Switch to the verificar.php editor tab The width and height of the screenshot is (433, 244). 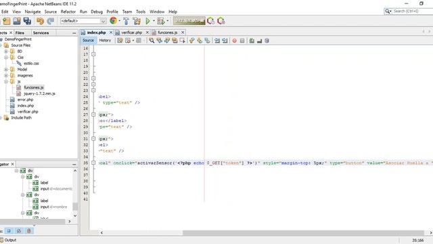coord(131,33)
